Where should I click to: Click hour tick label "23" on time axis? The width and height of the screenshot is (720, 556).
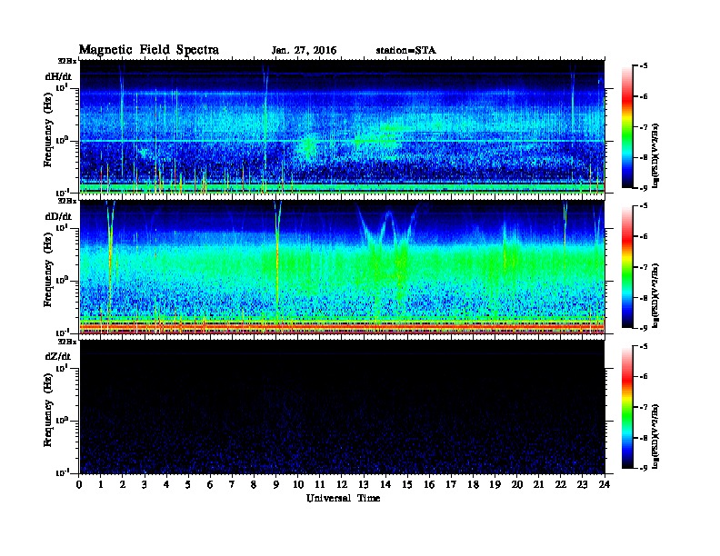583,485
